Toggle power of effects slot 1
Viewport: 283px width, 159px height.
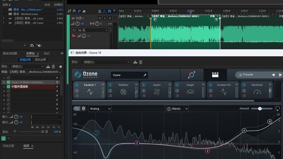tap(8, 78)
